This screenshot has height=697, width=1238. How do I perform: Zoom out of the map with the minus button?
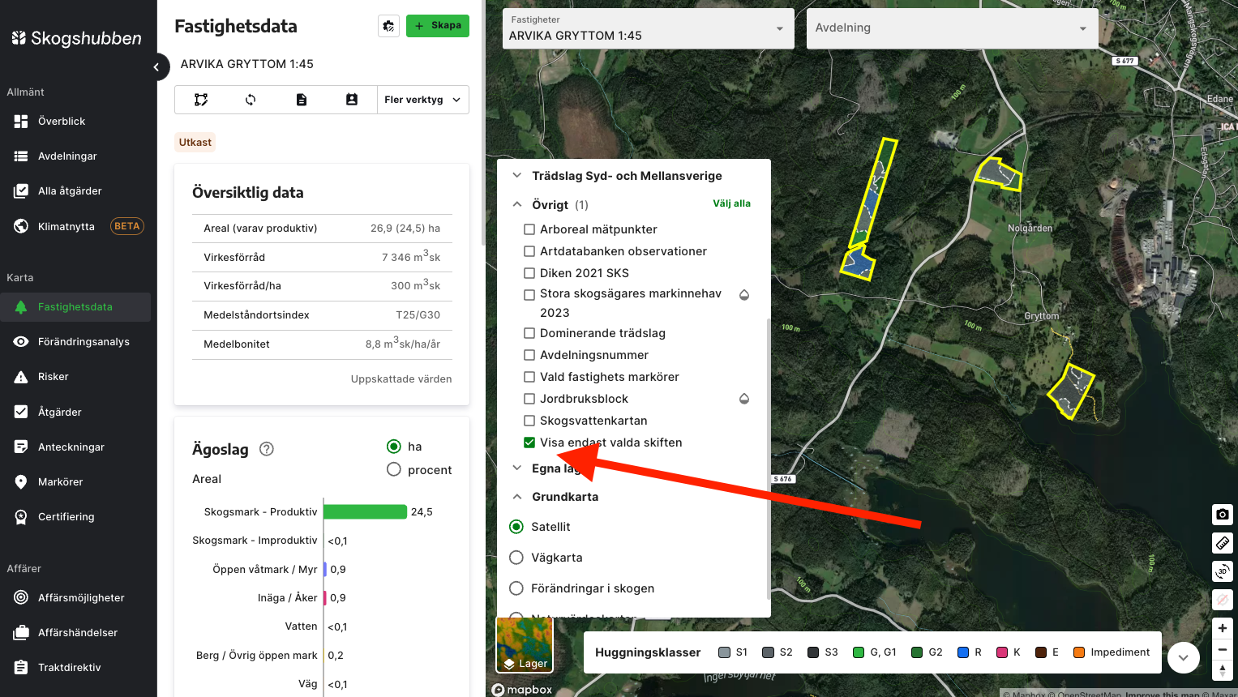tap(1223, 649)
